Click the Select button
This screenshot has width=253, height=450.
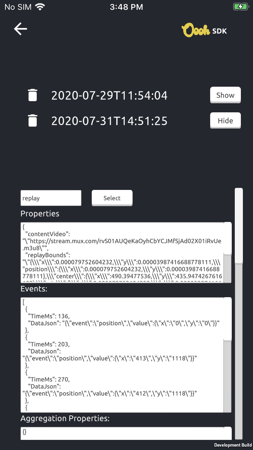point(112,198)
